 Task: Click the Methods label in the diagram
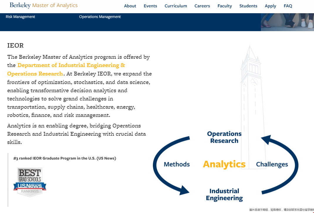pyautogui.click(x=177, y=164)
